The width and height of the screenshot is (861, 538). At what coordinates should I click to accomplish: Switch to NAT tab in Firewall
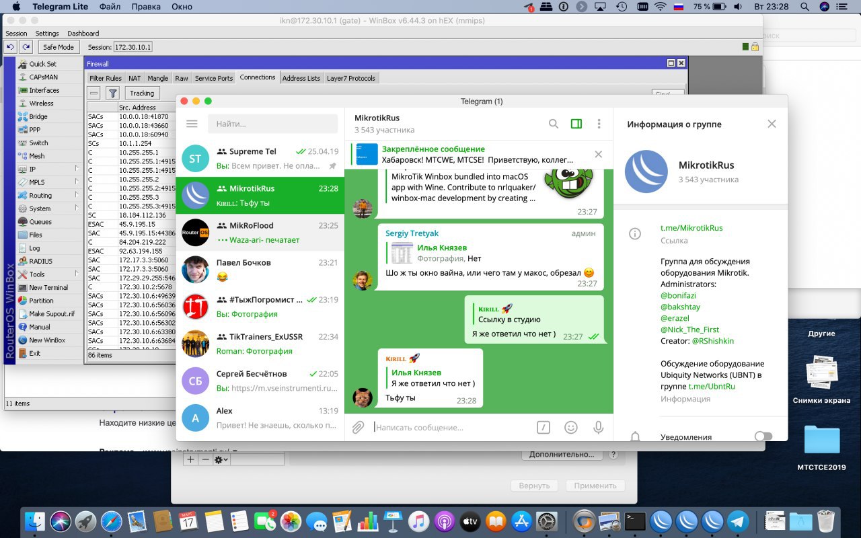[135, 78]
